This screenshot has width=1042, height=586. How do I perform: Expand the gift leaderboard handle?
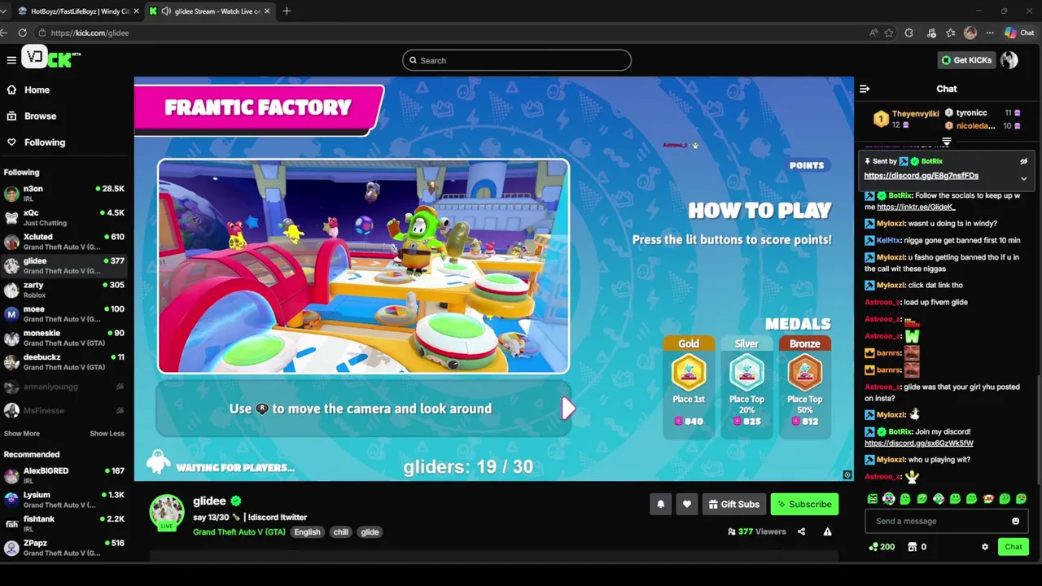(x=947, y=142)
